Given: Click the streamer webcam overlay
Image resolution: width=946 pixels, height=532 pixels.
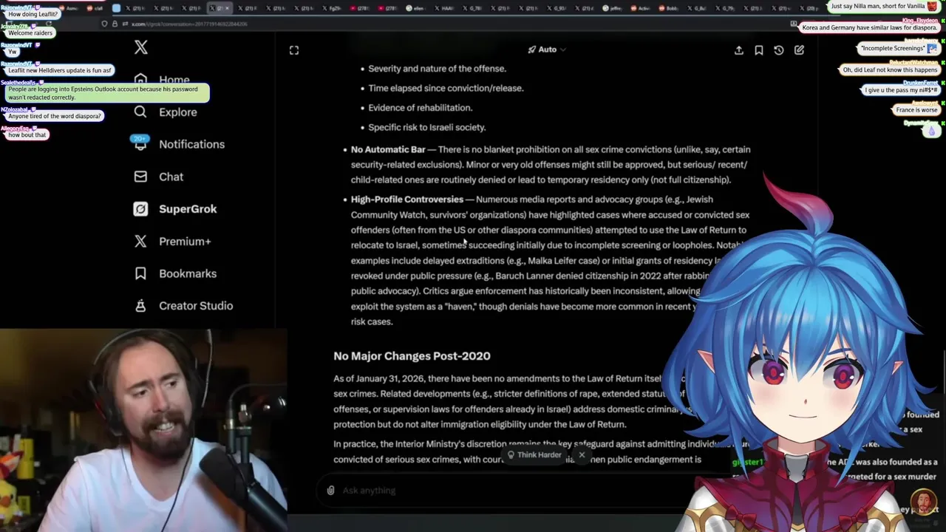Looking at the screenshot, I should click(x=143, y=430).
